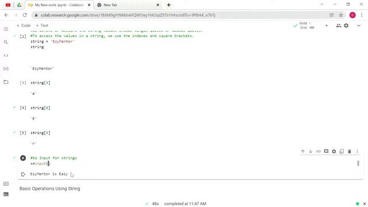
Task: Reload the Colab page
Action: (x=25, y=15)
